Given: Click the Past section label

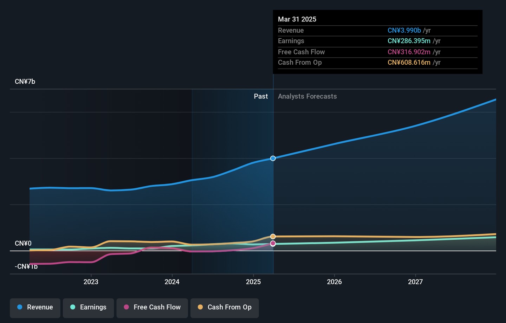Looking at the screenshot, I should pyautogui.click(x=261, y=96).
